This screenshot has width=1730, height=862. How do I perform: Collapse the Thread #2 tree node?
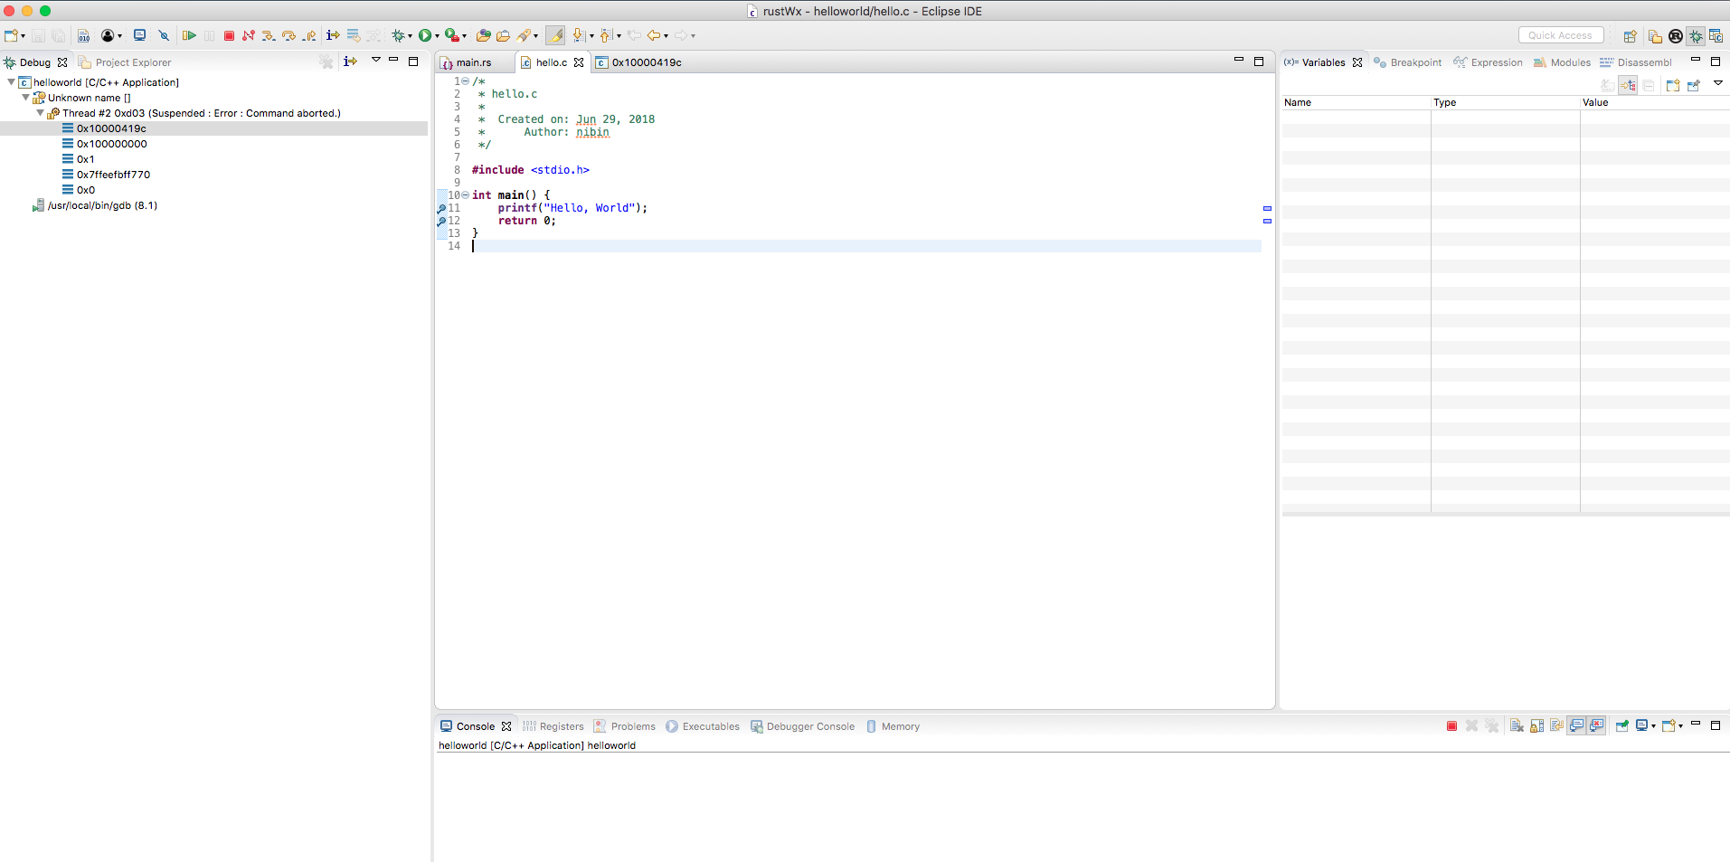click(39, 113)
